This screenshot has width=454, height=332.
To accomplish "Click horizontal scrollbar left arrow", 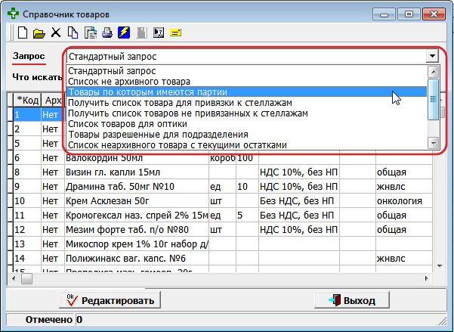I will (x=14, y=278).
